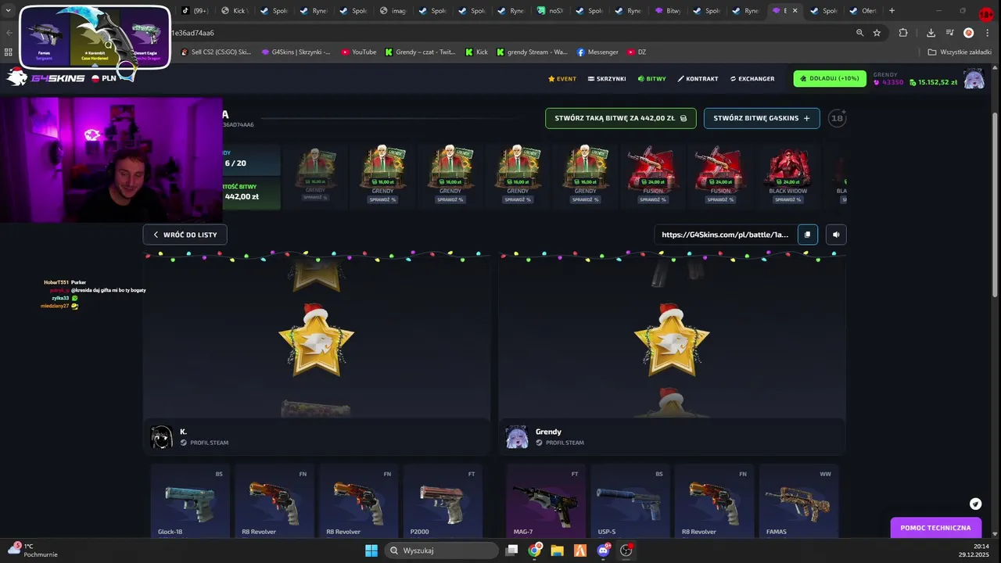Switch to the Bitwy browser tab
Viewport: 1001px width, 563px height.
(668, 11)
